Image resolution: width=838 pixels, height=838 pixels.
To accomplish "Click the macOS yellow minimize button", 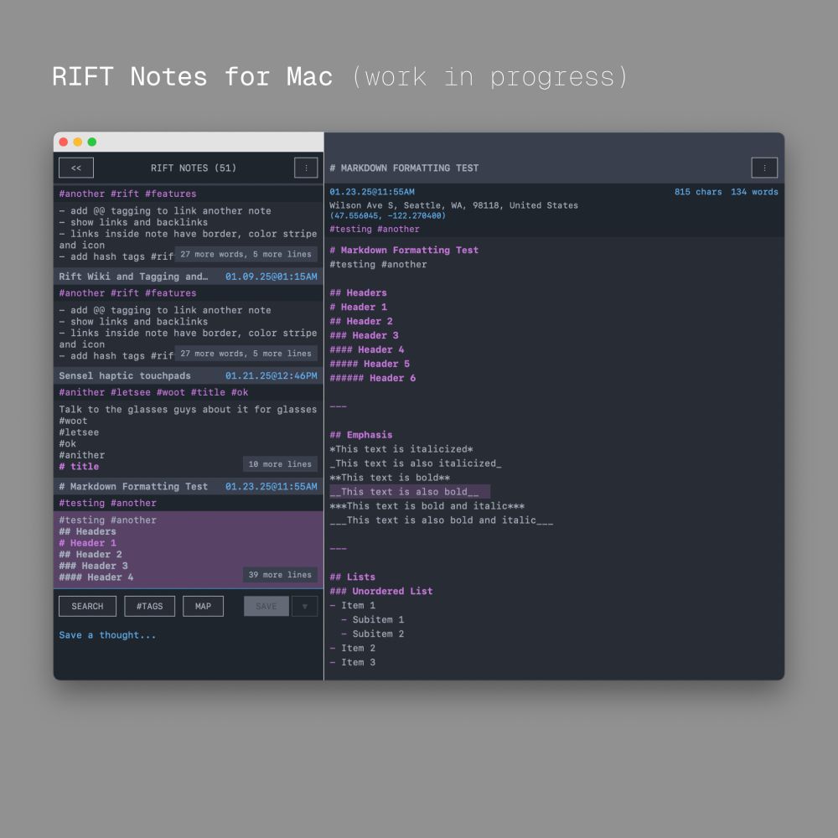I will [x=77, y=142].
